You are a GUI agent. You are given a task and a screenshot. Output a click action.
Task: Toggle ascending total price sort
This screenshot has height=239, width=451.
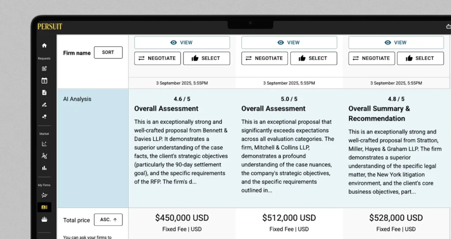(x=108, y=220)
